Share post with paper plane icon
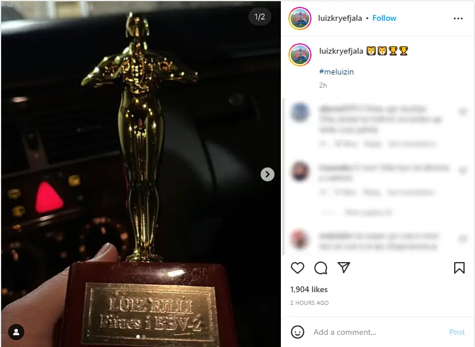The height and width of the screenshot is (347, 475). (344, 268)
